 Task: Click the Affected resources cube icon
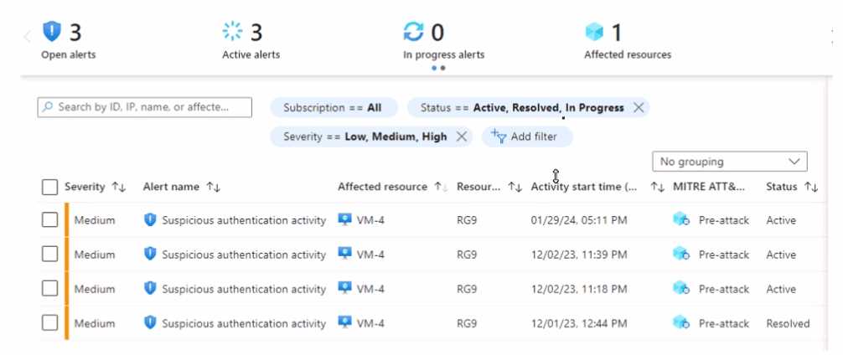(594, 33)
